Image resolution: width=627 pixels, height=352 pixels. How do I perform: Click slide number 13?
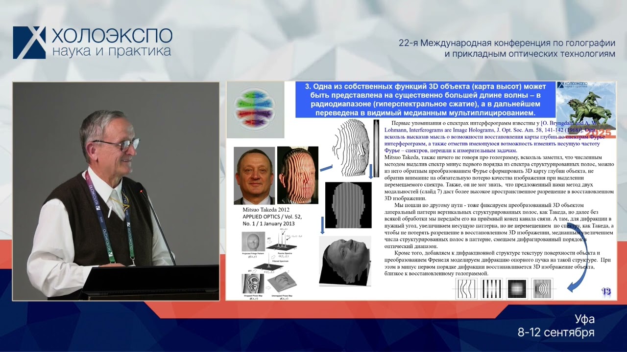pyautogui.click(x=606, y=292)
